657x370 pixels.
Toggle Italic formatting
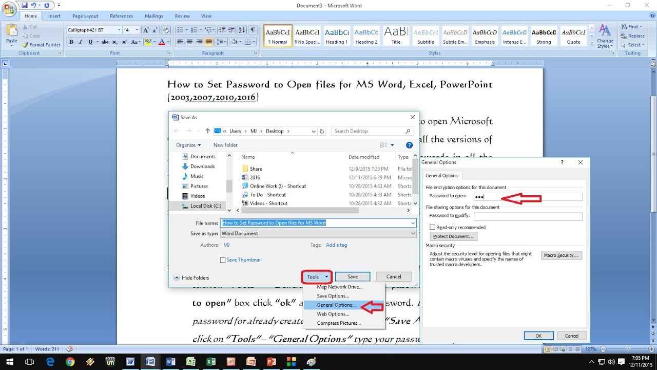(x=81, y=42)
